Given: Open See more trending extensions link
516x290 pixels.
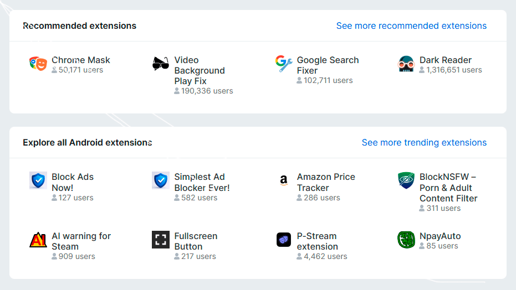Looking at the screenshot, I should point(424,143).
